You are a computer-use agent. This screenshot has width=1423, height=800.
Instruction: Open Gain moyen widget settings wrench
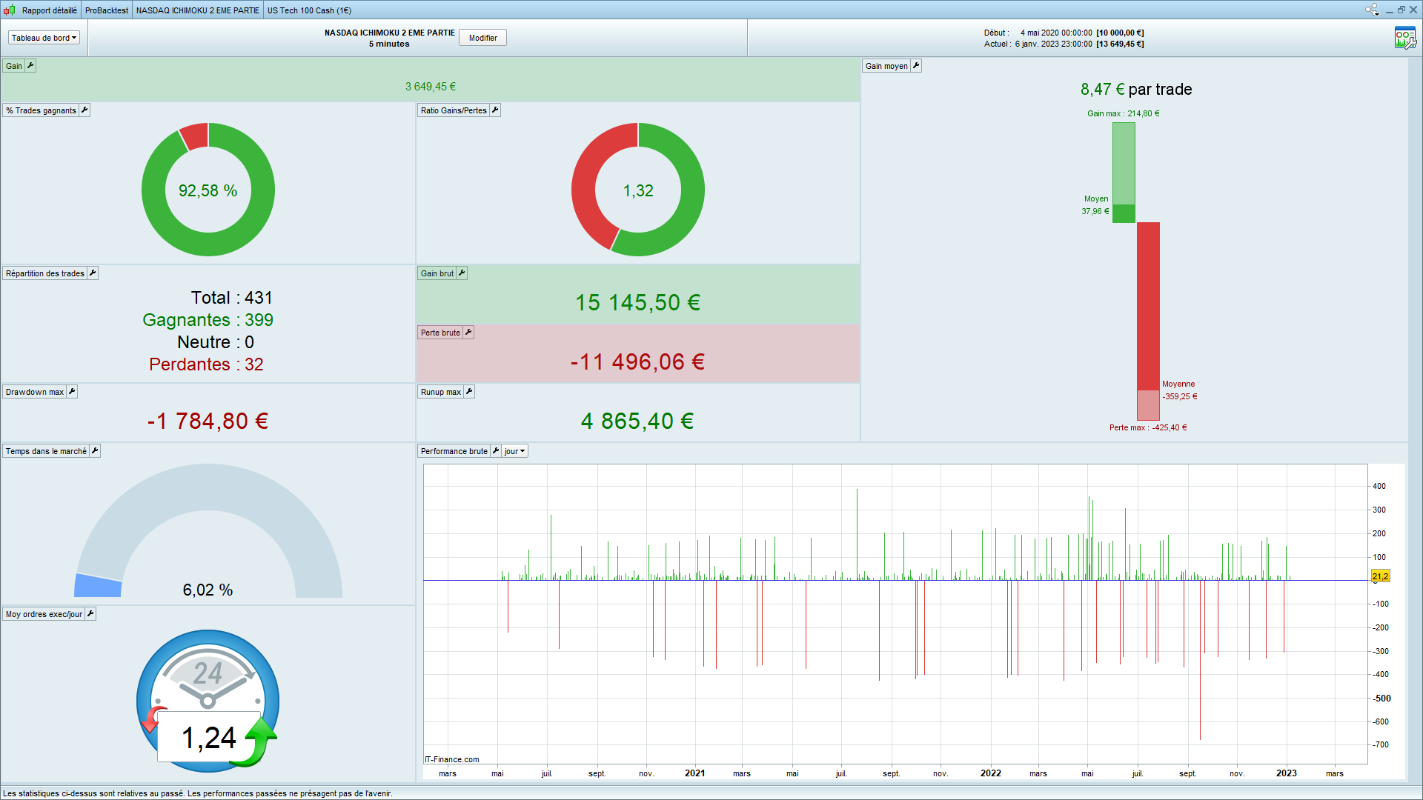point(916,66)
